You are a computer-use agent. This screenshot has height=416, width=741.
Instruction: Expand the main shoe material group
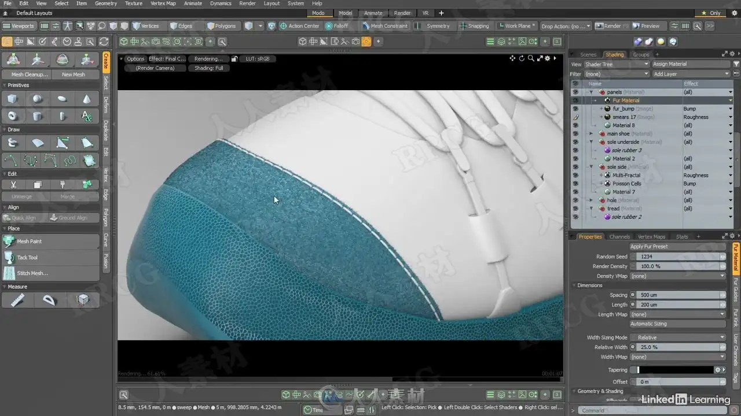591,133
